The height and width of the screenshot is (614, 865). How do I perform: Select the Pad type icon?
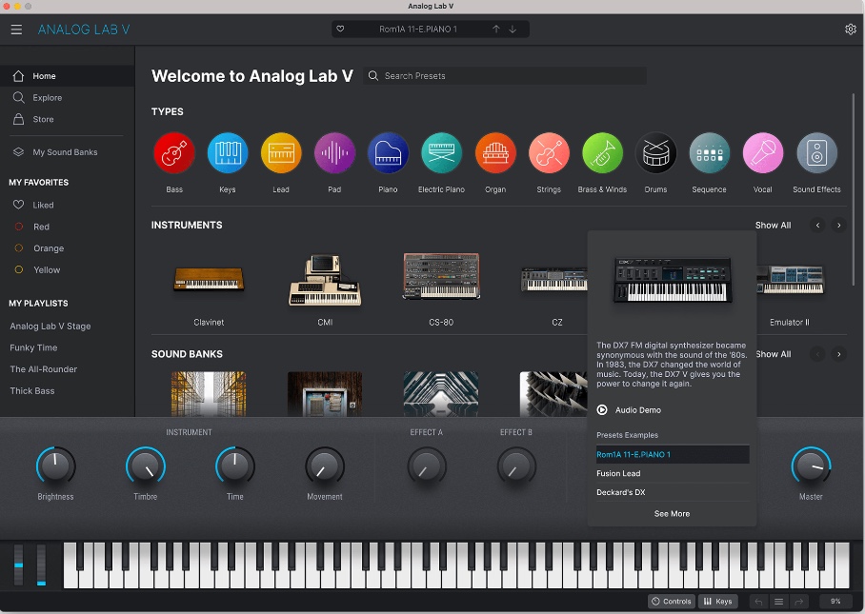click(x=334, y=152)
